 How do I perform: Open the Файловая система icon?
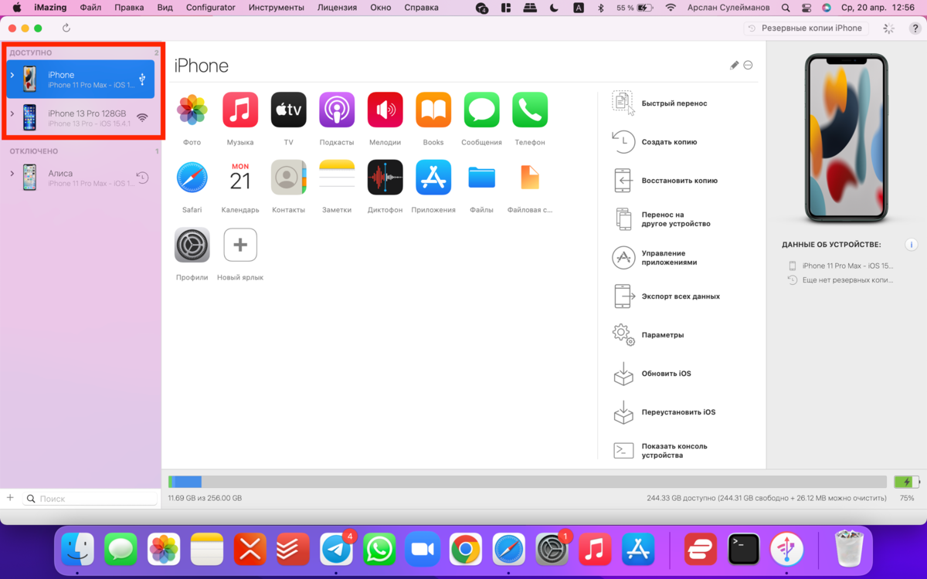[x=530, y=178]
